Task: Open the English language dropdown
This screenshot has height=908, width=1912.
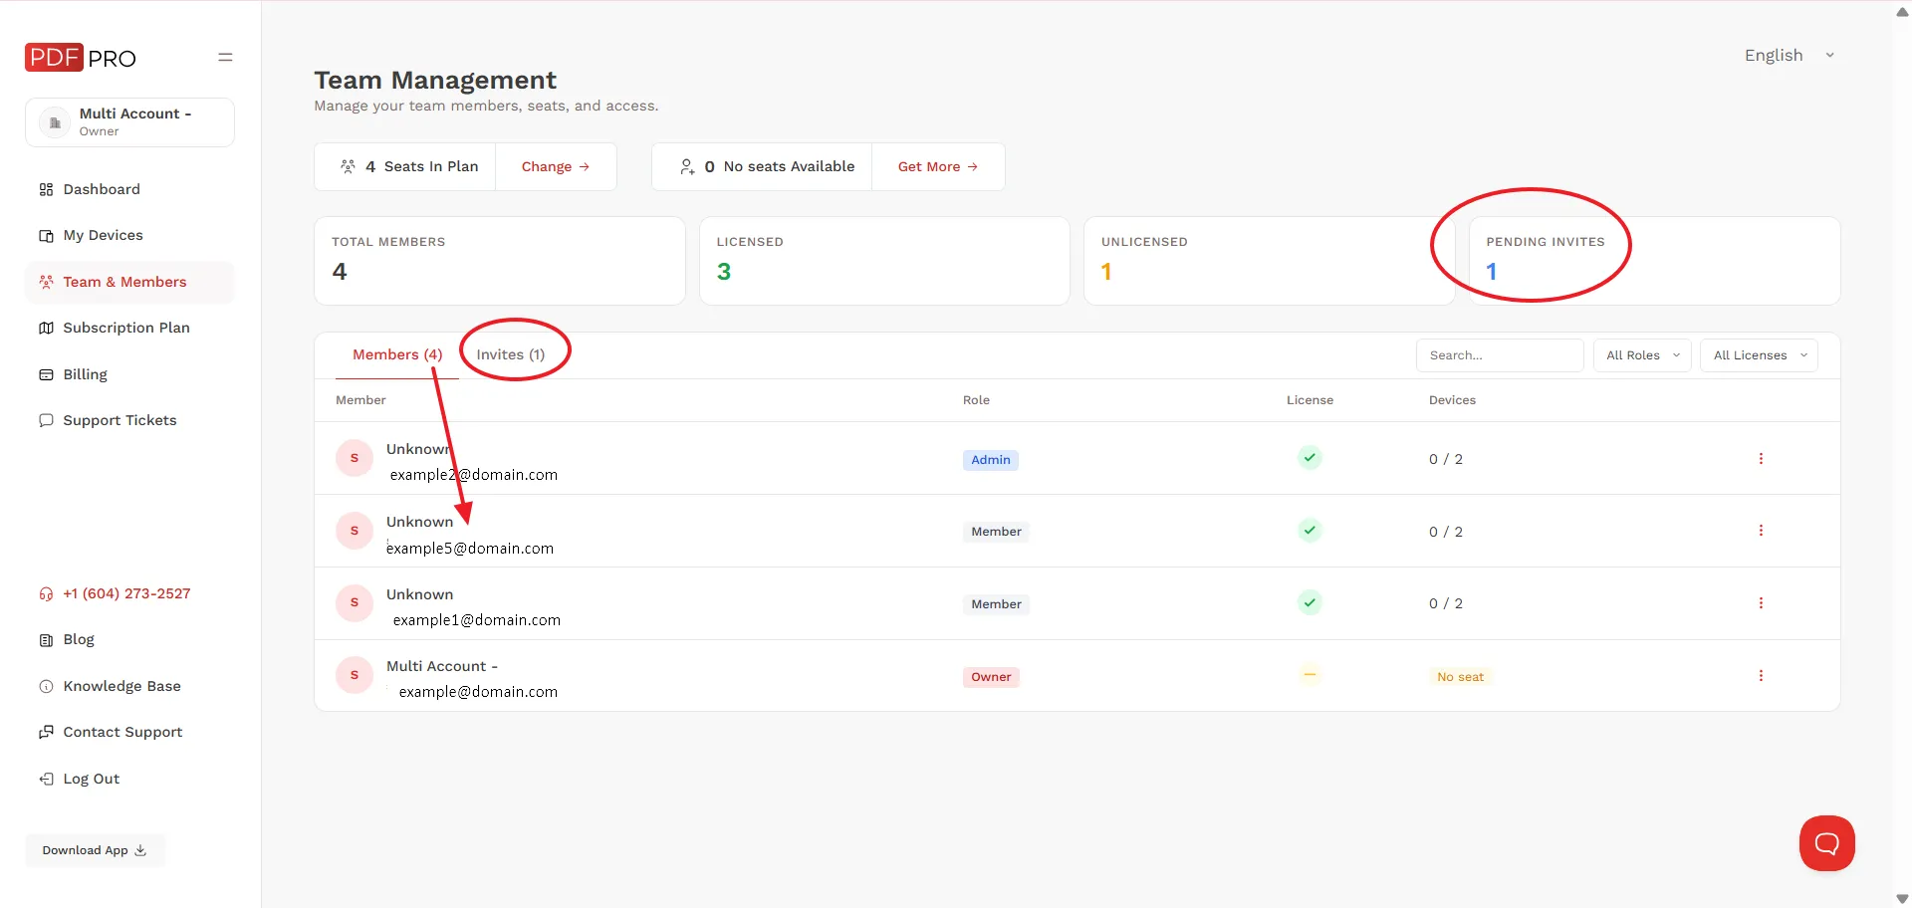Action: [1790, 56]
